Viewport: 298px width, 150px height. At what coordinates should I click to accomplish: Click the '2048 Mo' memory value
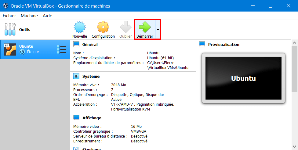(x=118, y=85)
